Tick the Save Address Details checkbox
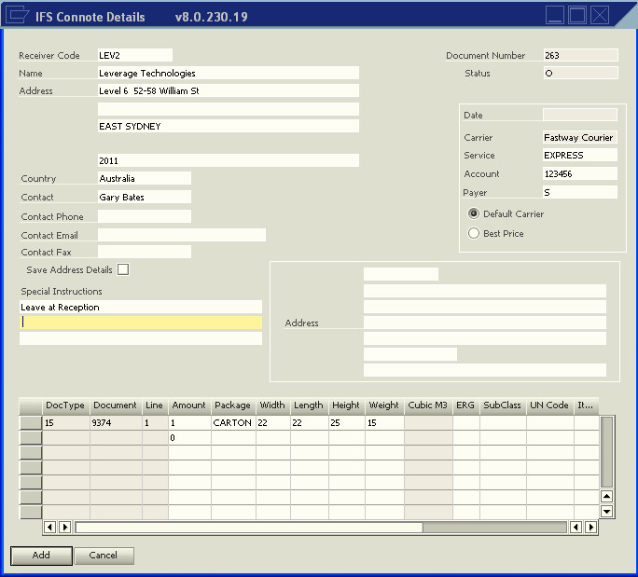Image resolution: width=638 pixels, height=577 pixels. pos(123,270)
